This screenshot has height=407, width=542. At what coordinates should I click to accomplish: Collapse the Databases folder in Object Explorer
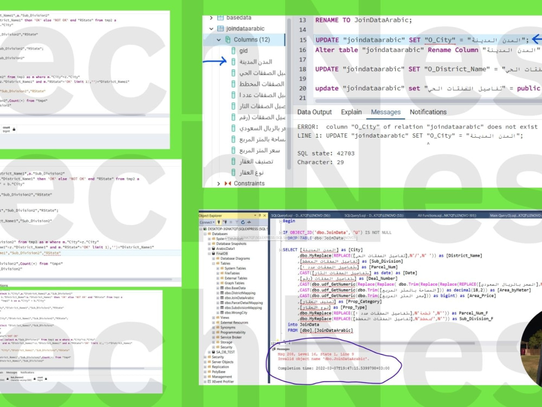(x=205, y=234)
